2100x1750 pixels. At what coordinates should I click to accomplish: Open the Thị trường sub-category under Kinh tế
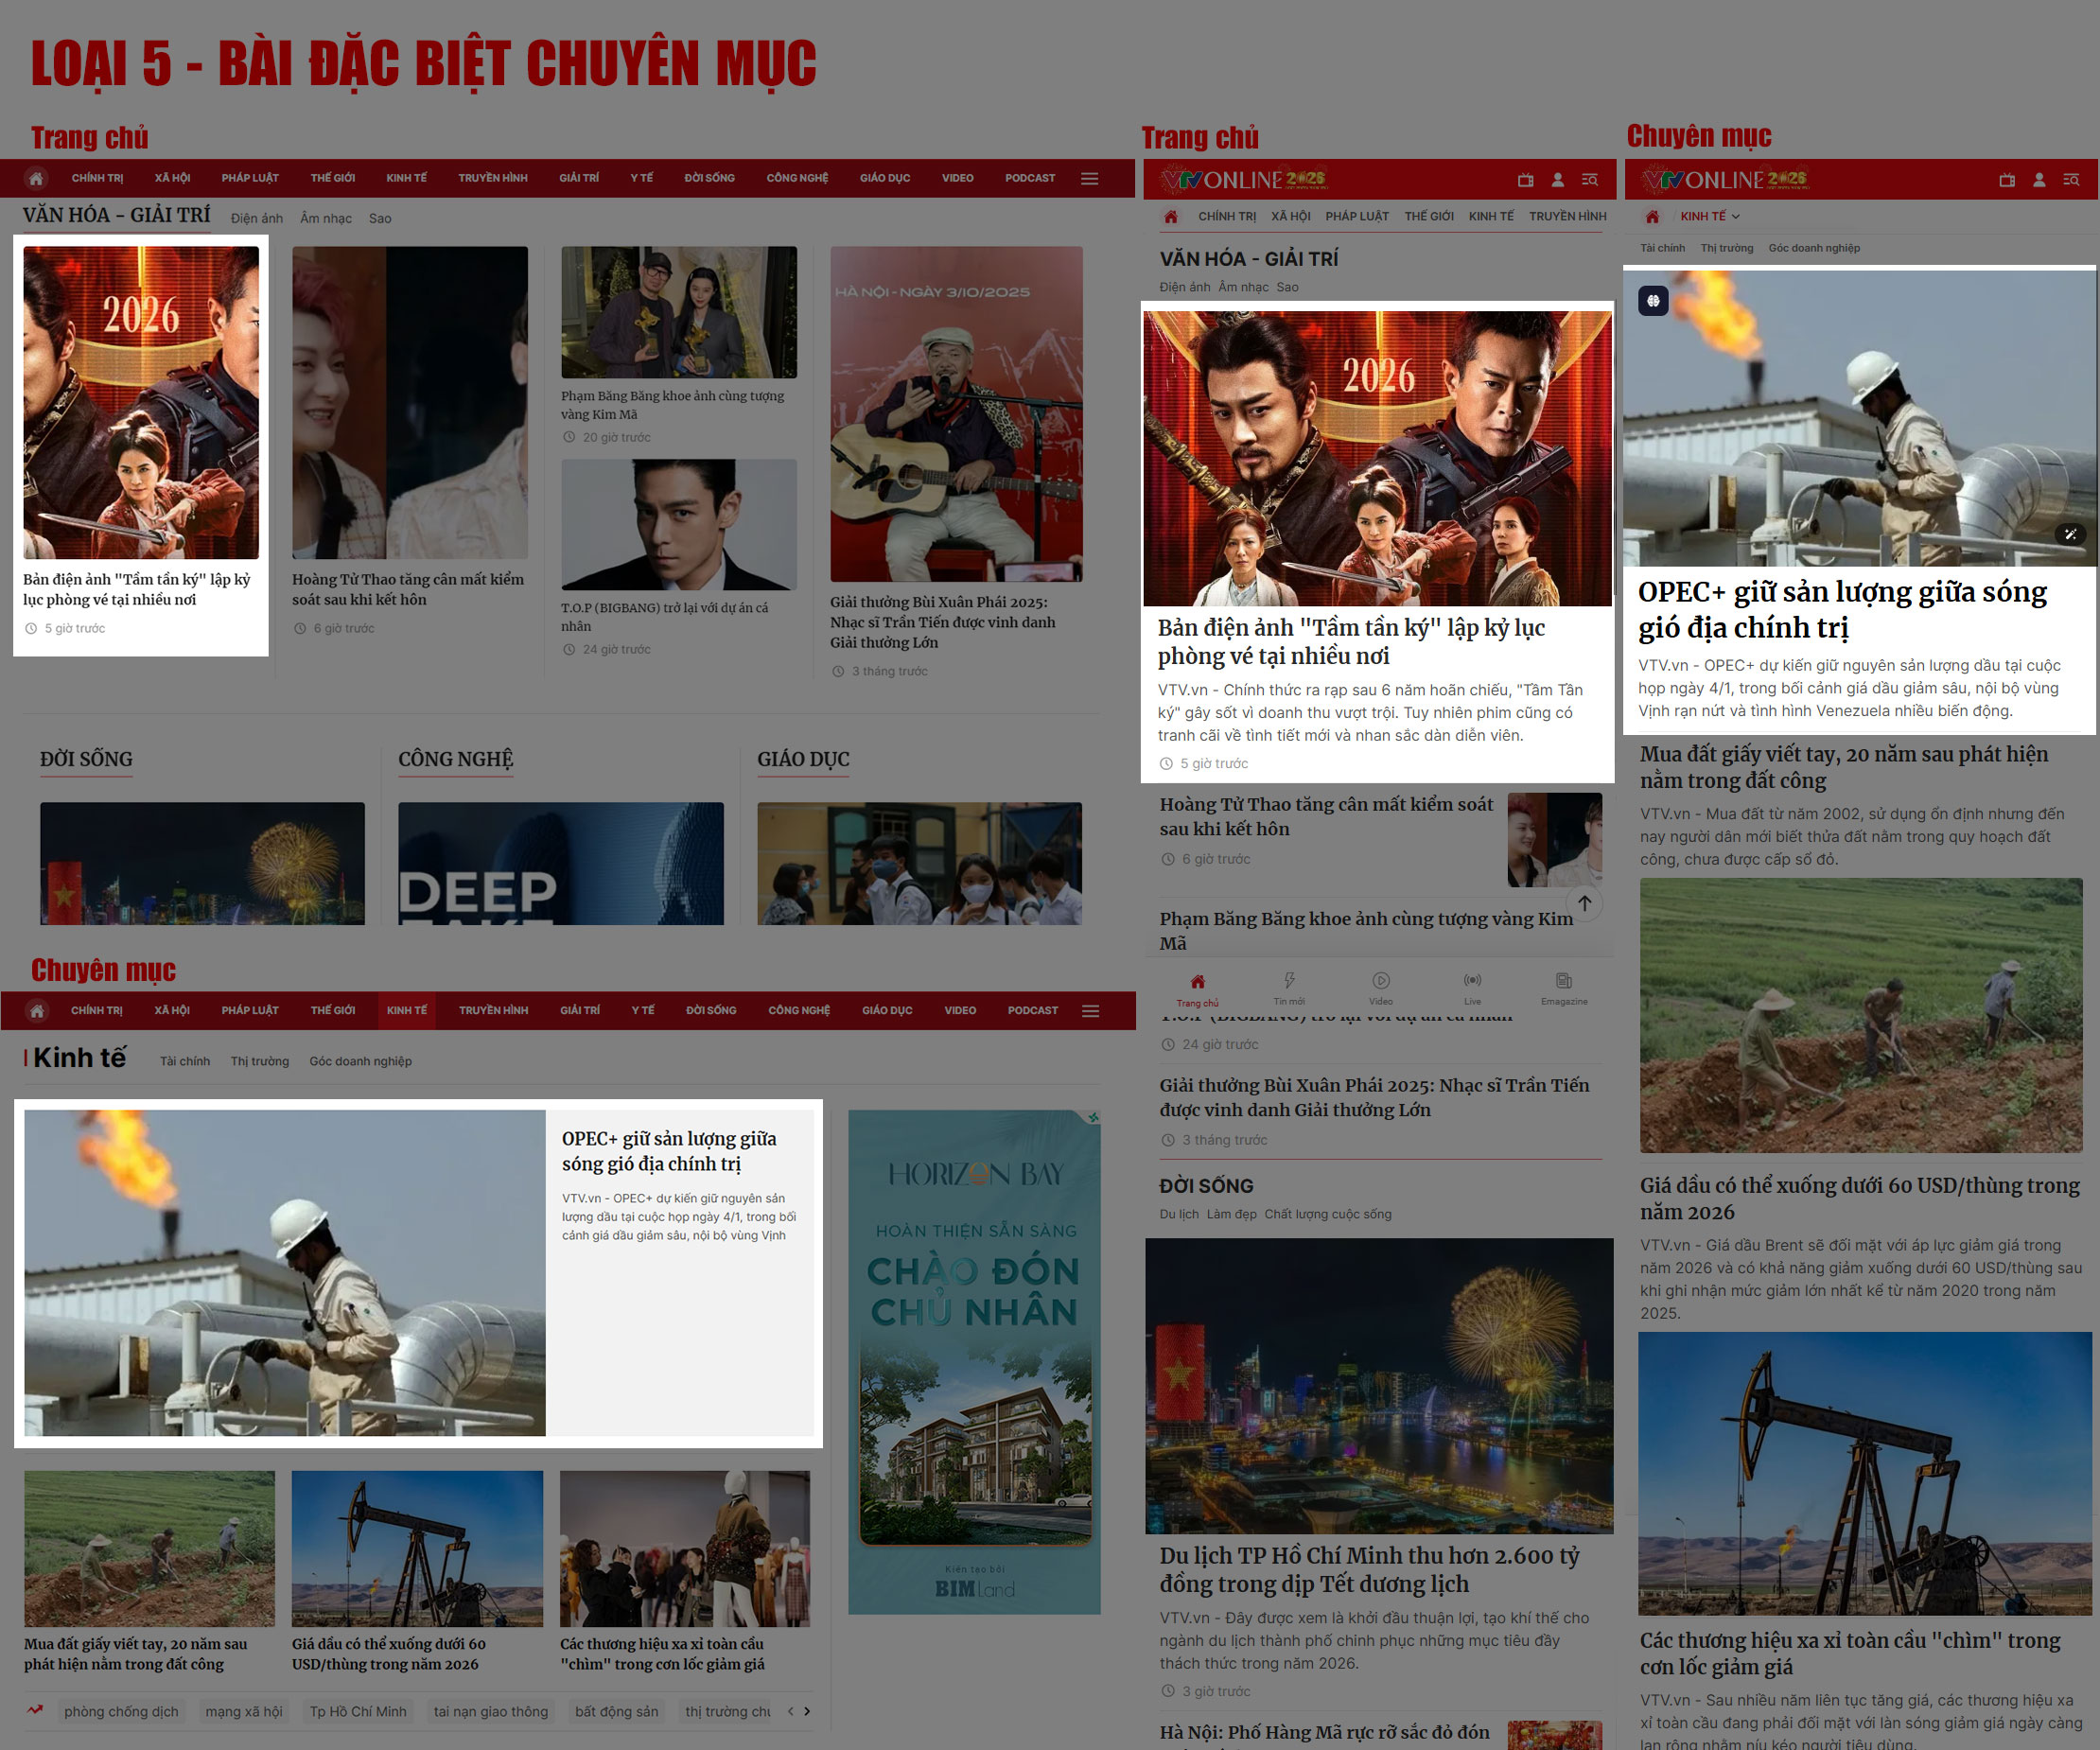coord(259,1061)
